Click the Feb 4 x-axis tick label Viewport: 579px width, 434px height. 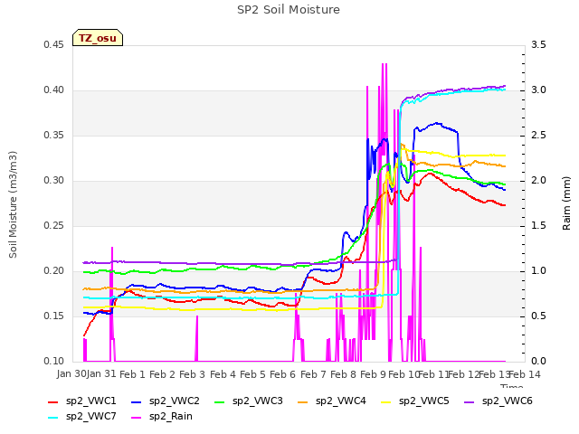tap(223, 374)
